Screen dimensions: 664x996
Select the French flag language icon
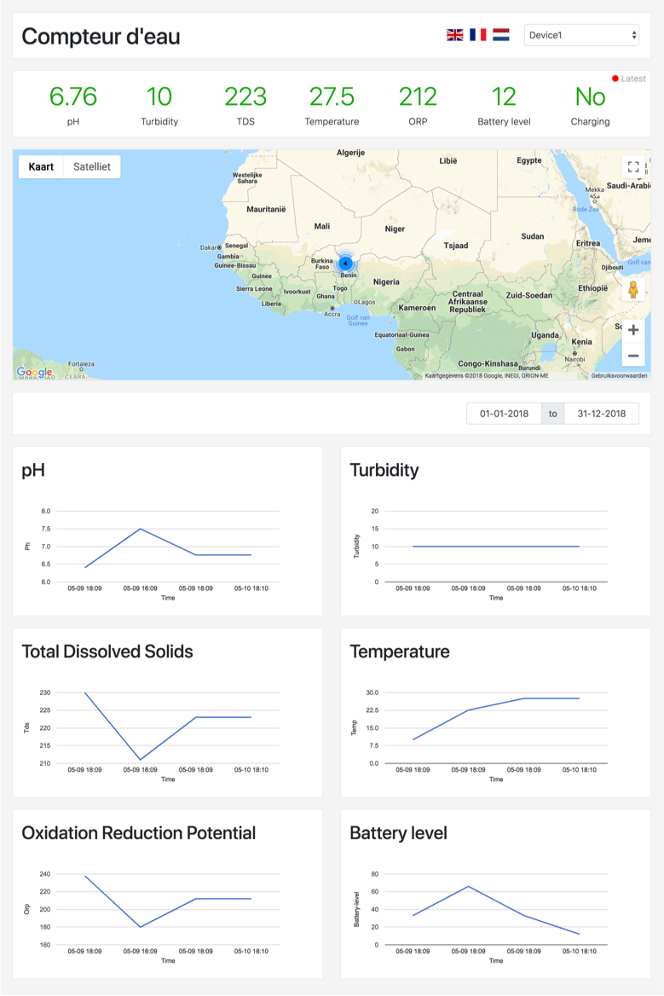click(x=478, y=35)
